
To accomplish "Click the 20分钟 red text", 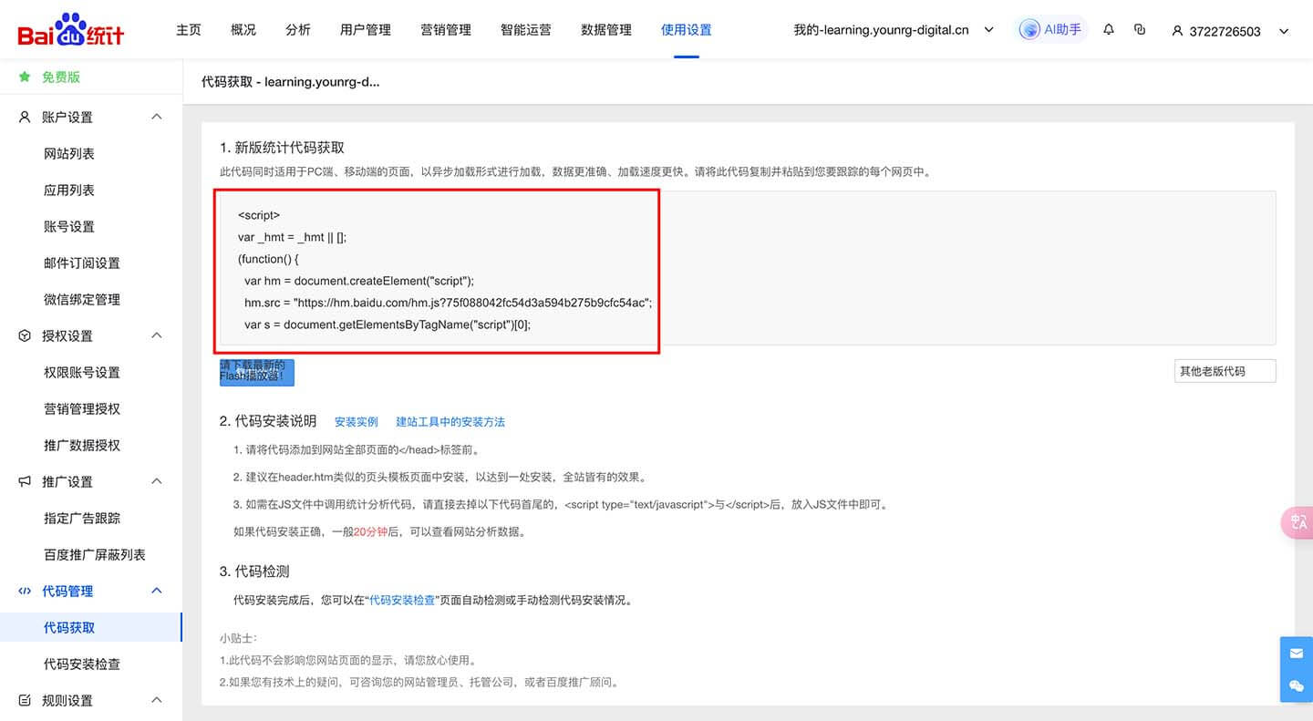I will (x=371, y=531).
